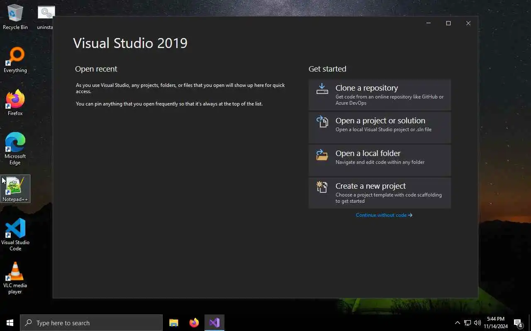Viewport: 531px width, 331px height.
Task: Click the taskbar clock showing 5:44 PM
Action: [495, 323]
